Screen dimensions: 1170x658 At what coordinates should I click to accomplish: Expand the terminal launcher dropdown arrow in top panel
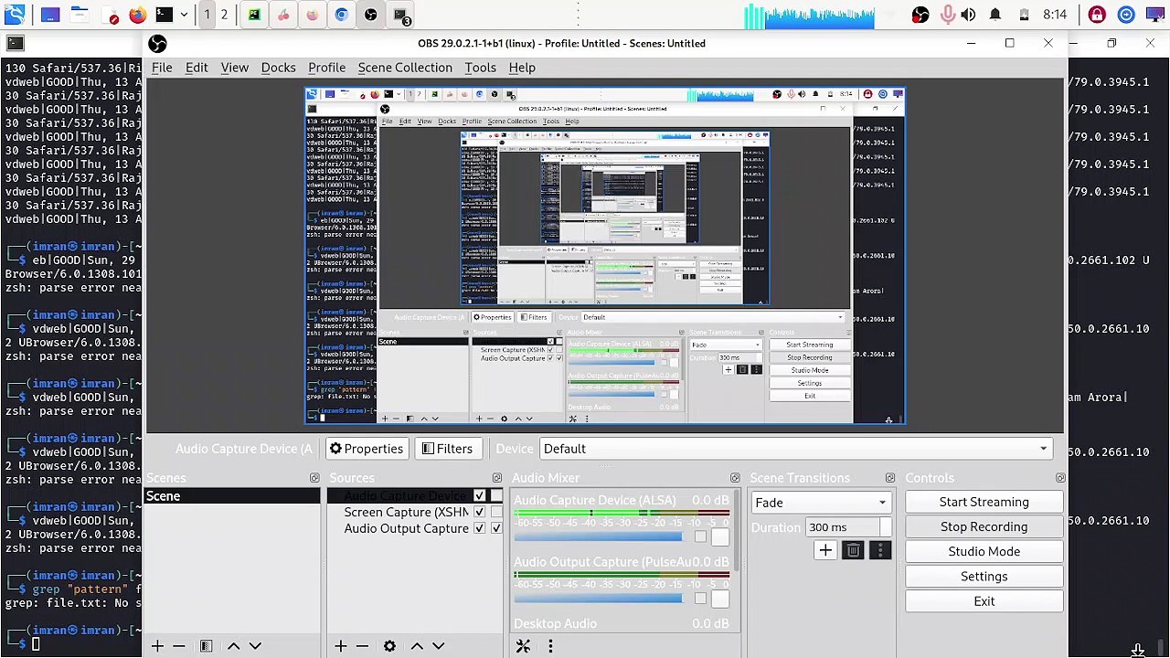pos(184,15)
